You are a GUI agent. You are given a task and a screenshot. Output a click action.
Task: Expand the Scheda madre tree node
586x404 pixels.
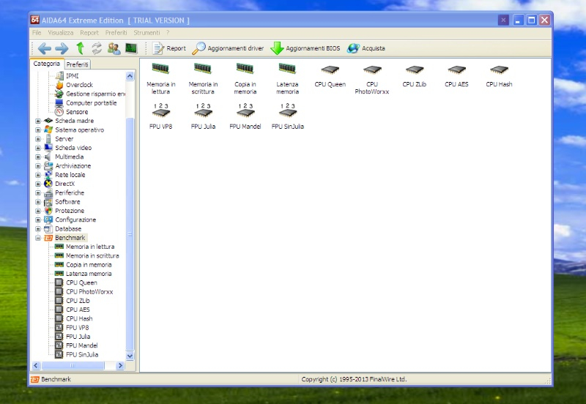38,121
